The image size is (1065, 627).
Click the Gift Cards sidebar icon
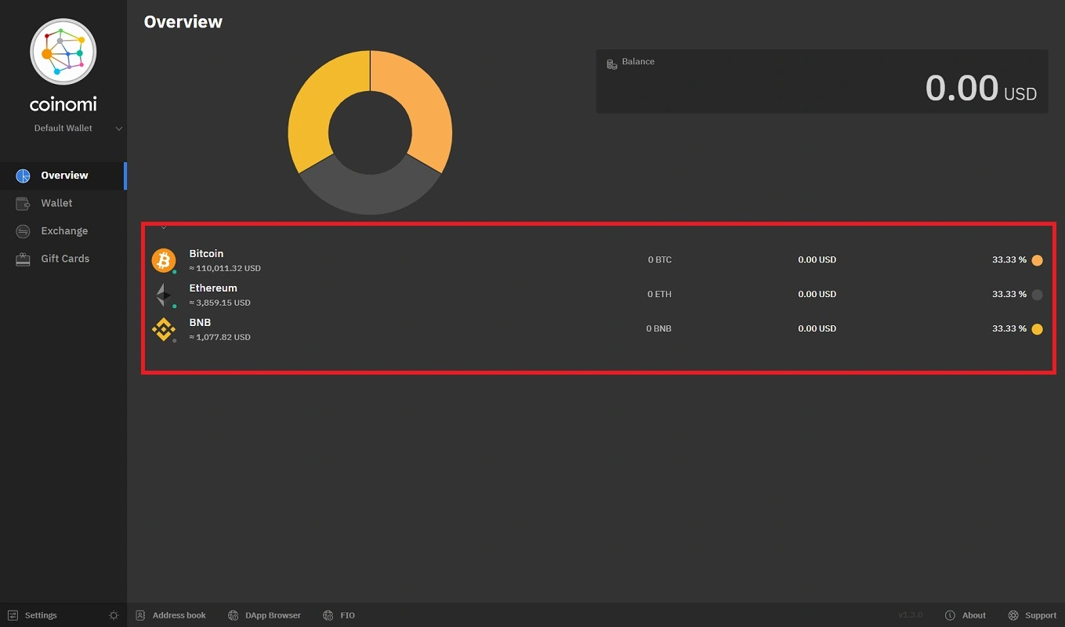[x=24, y=259]
